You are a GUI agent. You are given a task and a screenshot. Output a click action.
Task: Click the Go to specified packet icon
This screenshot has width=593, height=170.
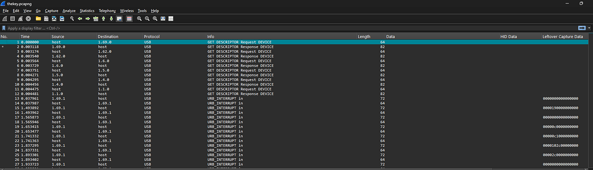pyautogui.click(x=96, y=19)
